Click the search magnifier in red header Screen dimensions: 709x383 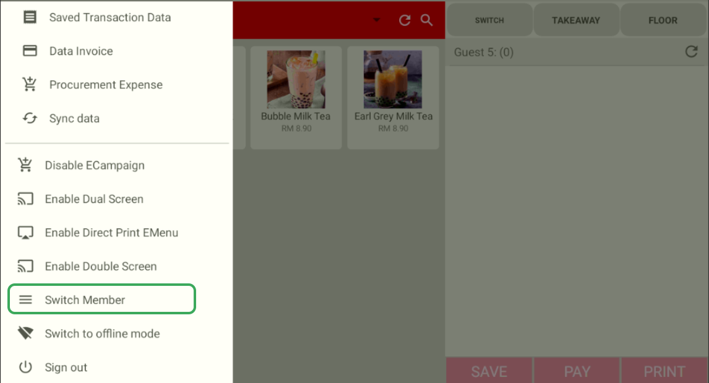point(426,20)
